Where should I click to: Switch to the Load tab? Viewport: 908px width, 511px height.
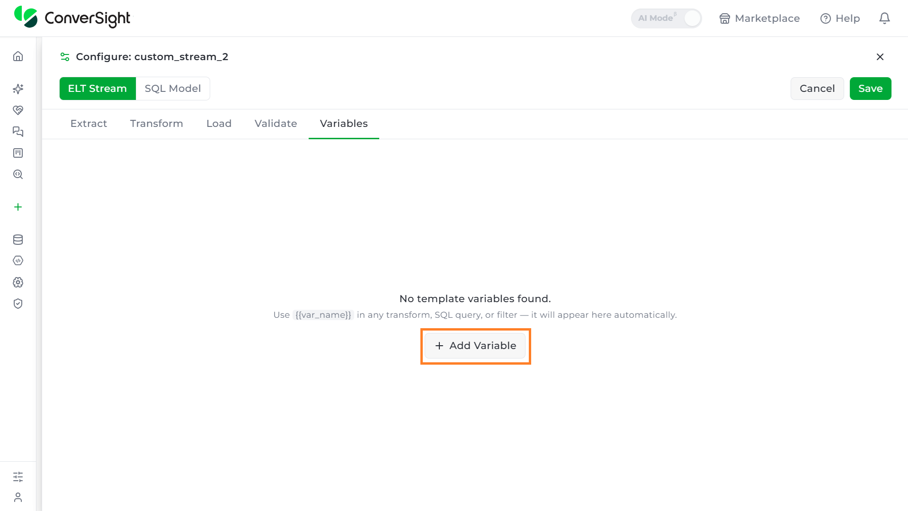(x=219, y=124)
